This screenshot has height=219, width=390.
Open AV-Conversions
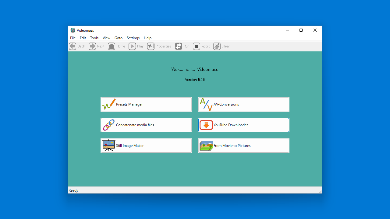[244, 104]
